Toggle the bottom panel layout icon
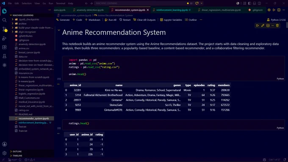The height and width of the screenshot is (162, 288). tap(255, 3)
